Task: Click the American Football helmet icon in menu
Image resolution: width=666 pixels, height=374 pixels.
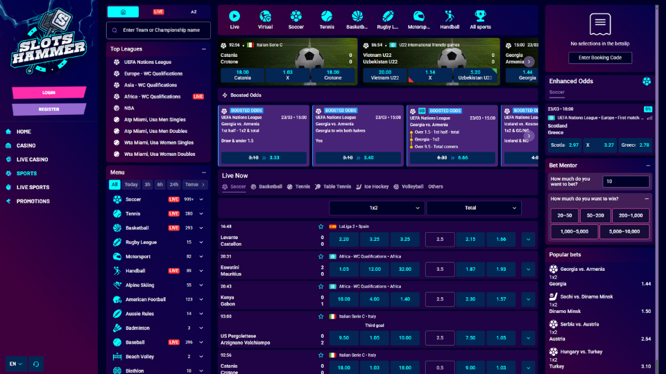Action: tap(117, 299)
